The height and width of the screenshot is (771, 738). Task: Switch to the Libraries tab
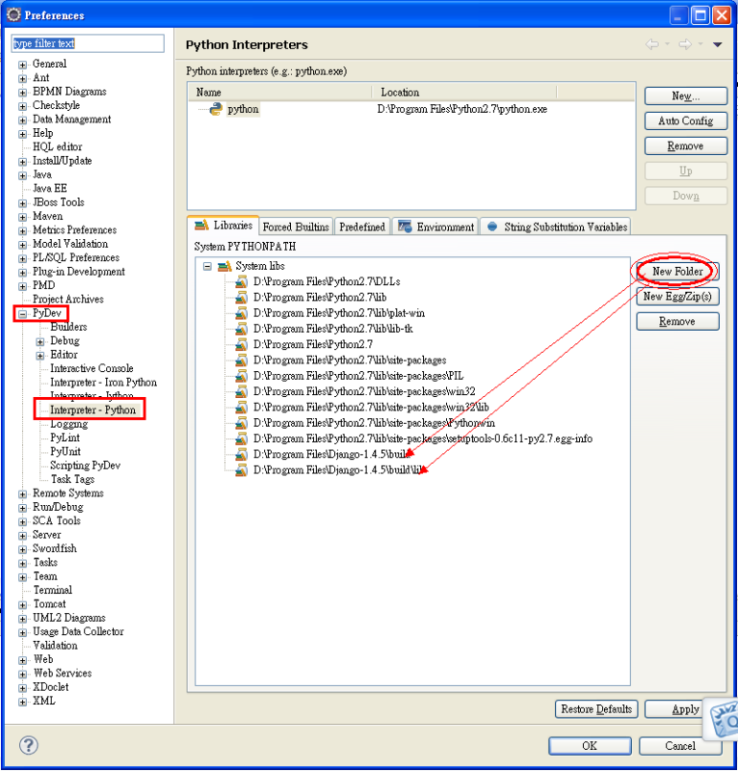click(x=224, y=226)
